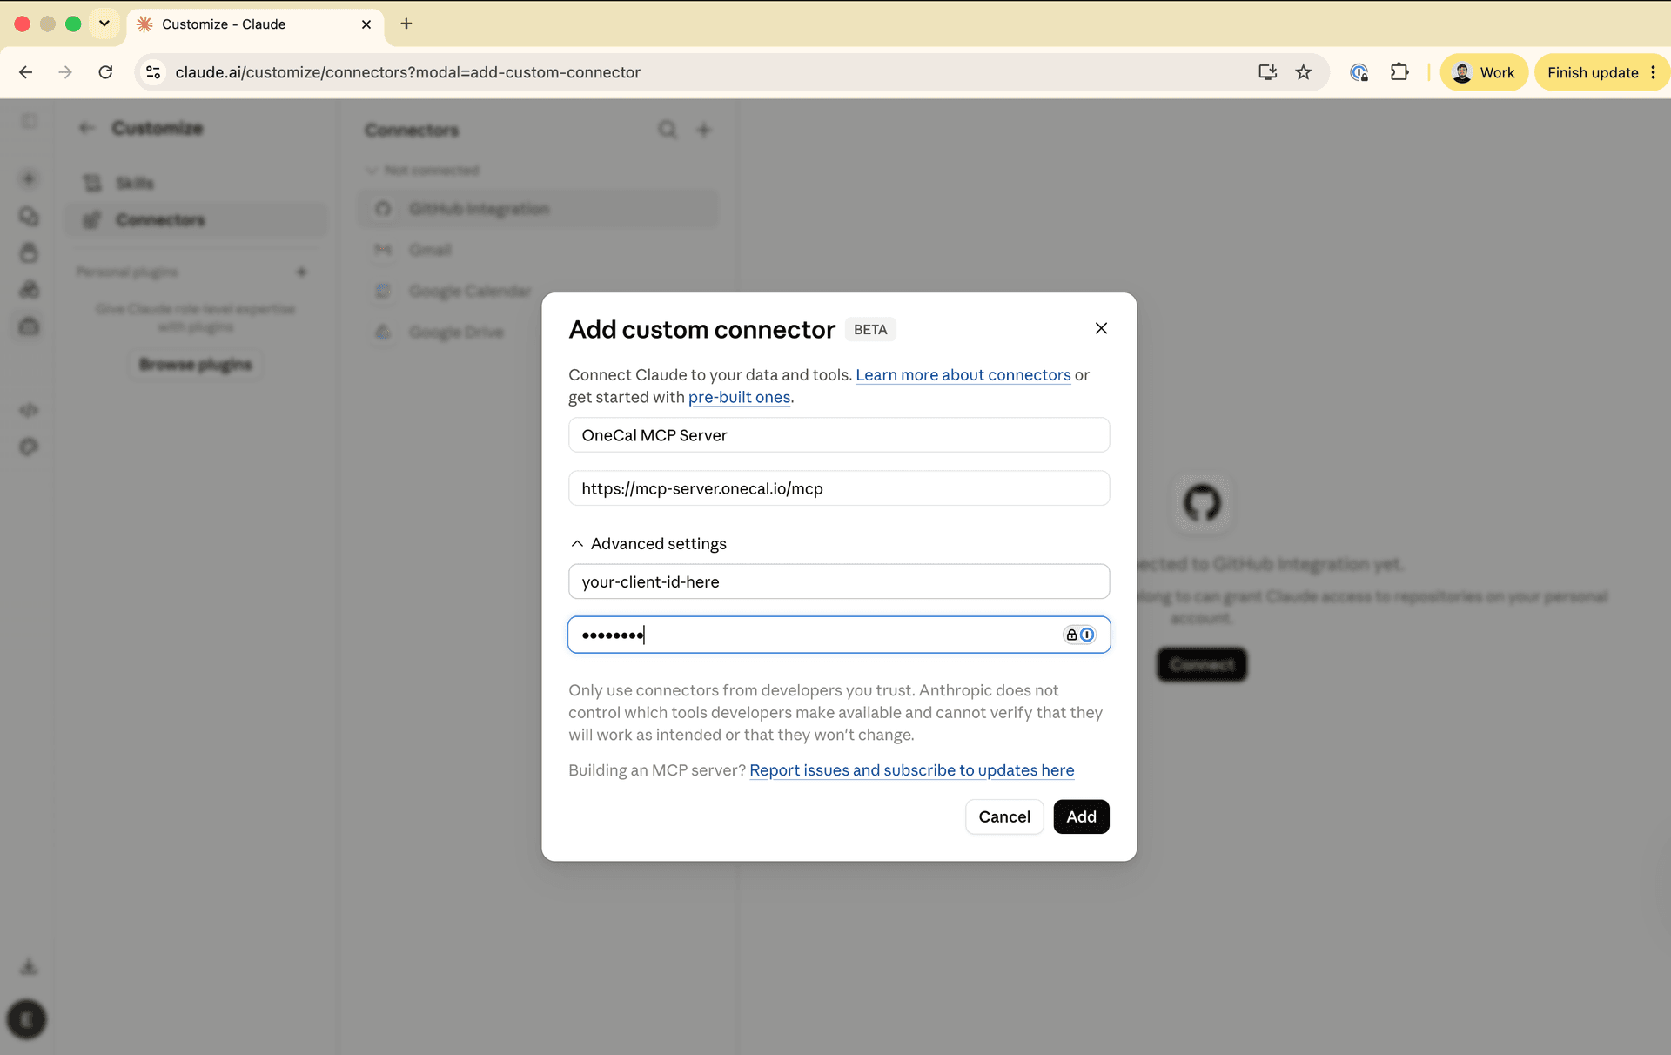Add connector with plus icon in Connectors header

click(x=704, y=130)
